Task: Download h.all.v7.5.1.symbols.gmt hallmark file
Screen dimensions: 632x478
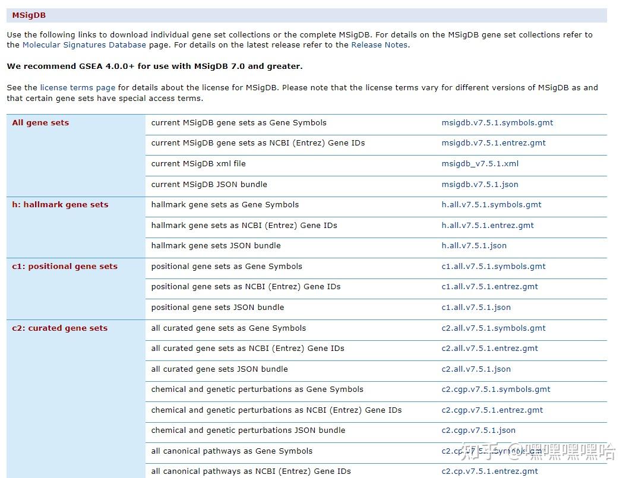Action: (x=491, y=204)
